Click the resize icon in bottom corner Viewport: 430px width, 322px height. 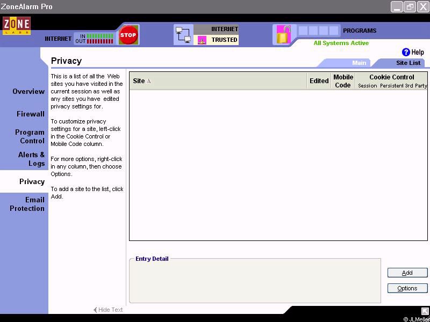click(425, 311)
